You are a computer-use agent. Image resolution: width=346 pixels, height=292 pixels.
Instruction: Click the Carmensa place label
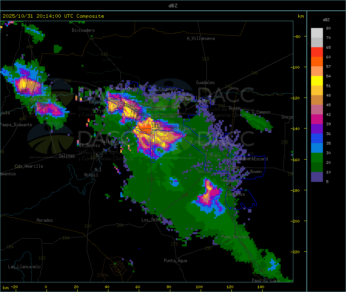[x=235, y=194]
